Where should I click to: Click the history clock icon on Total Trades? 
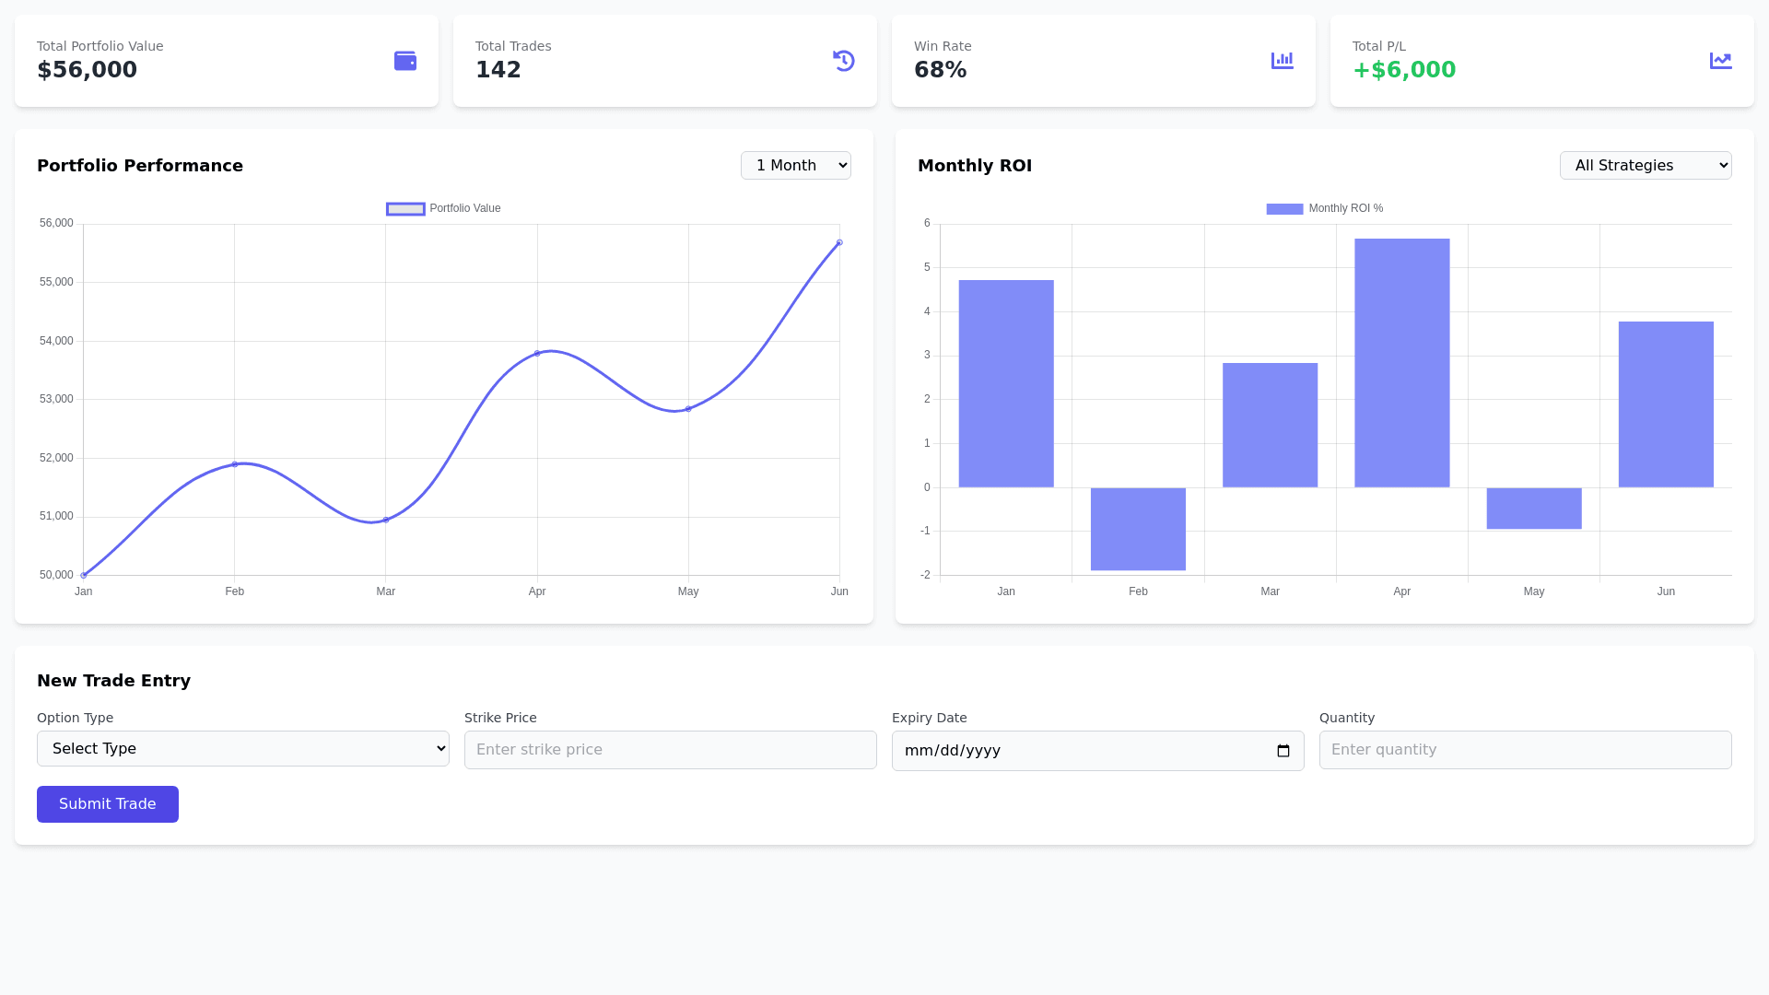point(844,61)
